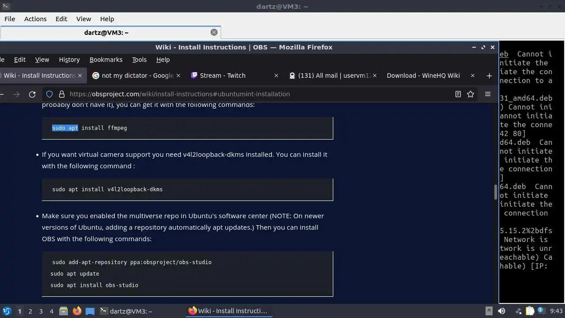Open the terminal Edit menu

(x=61, y=19)
